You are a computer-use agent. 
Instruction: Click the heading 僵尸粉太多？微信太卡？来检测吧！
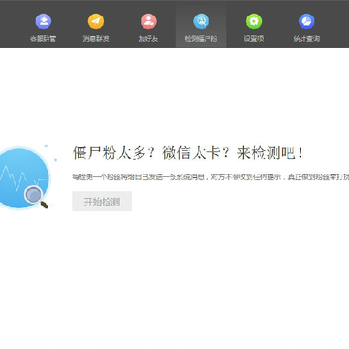(x=188, y=153)
